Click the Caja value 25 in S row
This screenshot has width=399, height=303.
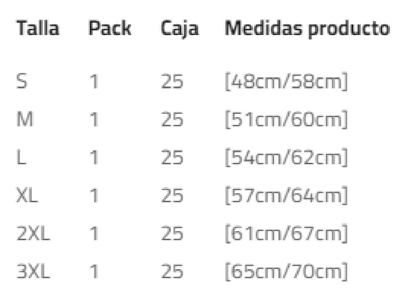pos(172,83)
